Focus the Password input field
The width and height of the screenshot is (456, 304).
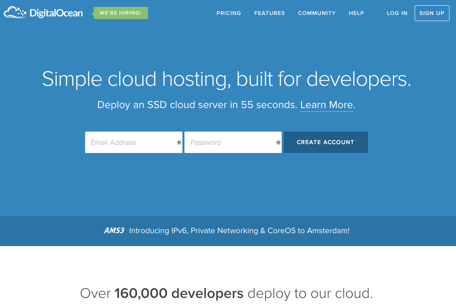coord(229,142)
